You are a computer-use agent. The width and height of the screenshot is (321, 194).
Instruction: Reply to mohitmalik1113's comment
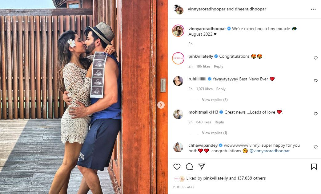[x=219, y=122]
